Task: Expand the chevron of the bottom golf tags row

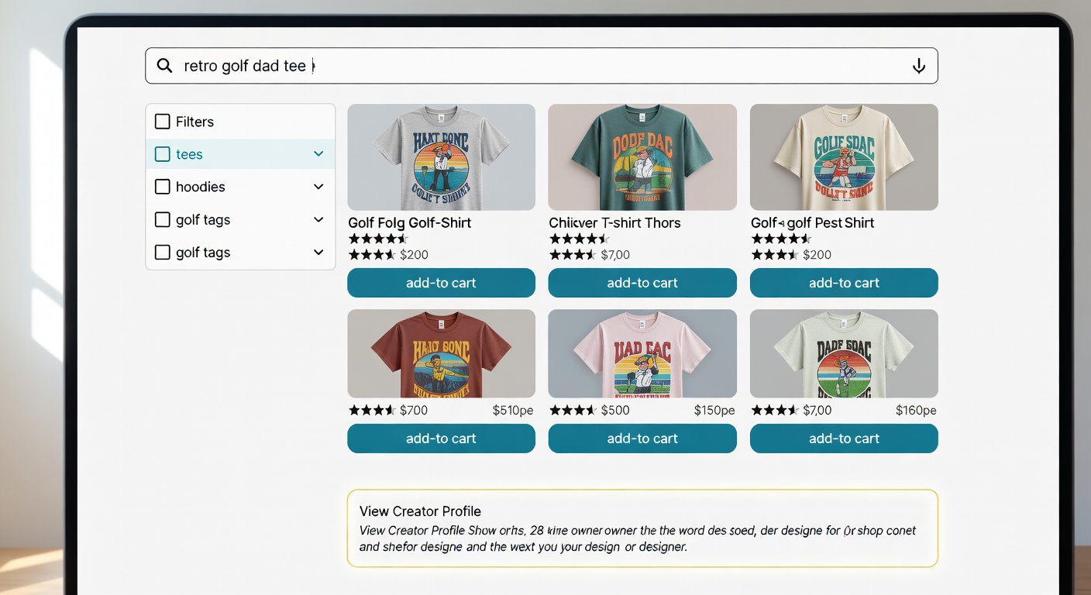Action: click(318, 253)
